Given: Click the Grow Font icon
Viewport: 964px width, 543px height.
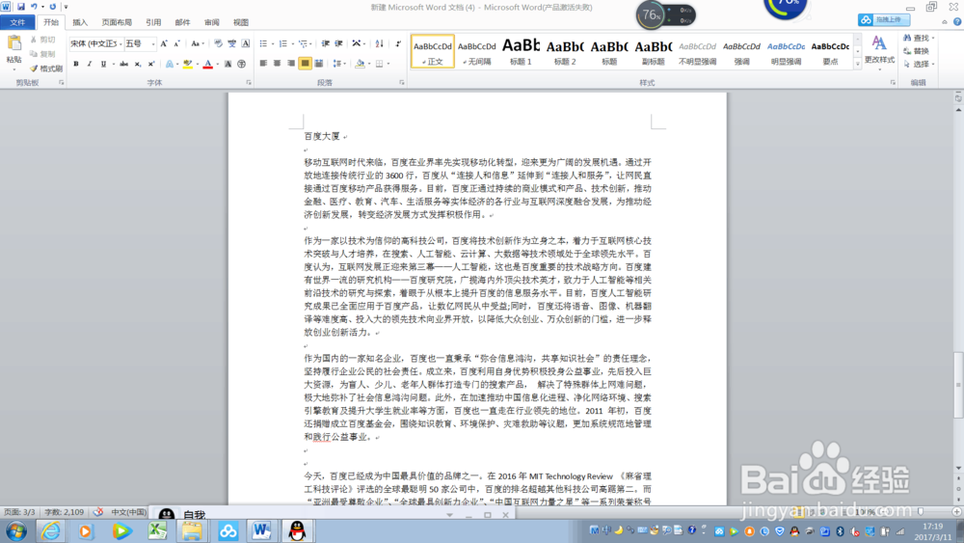Looking at the screenshot, I should (x=164, y=43).
